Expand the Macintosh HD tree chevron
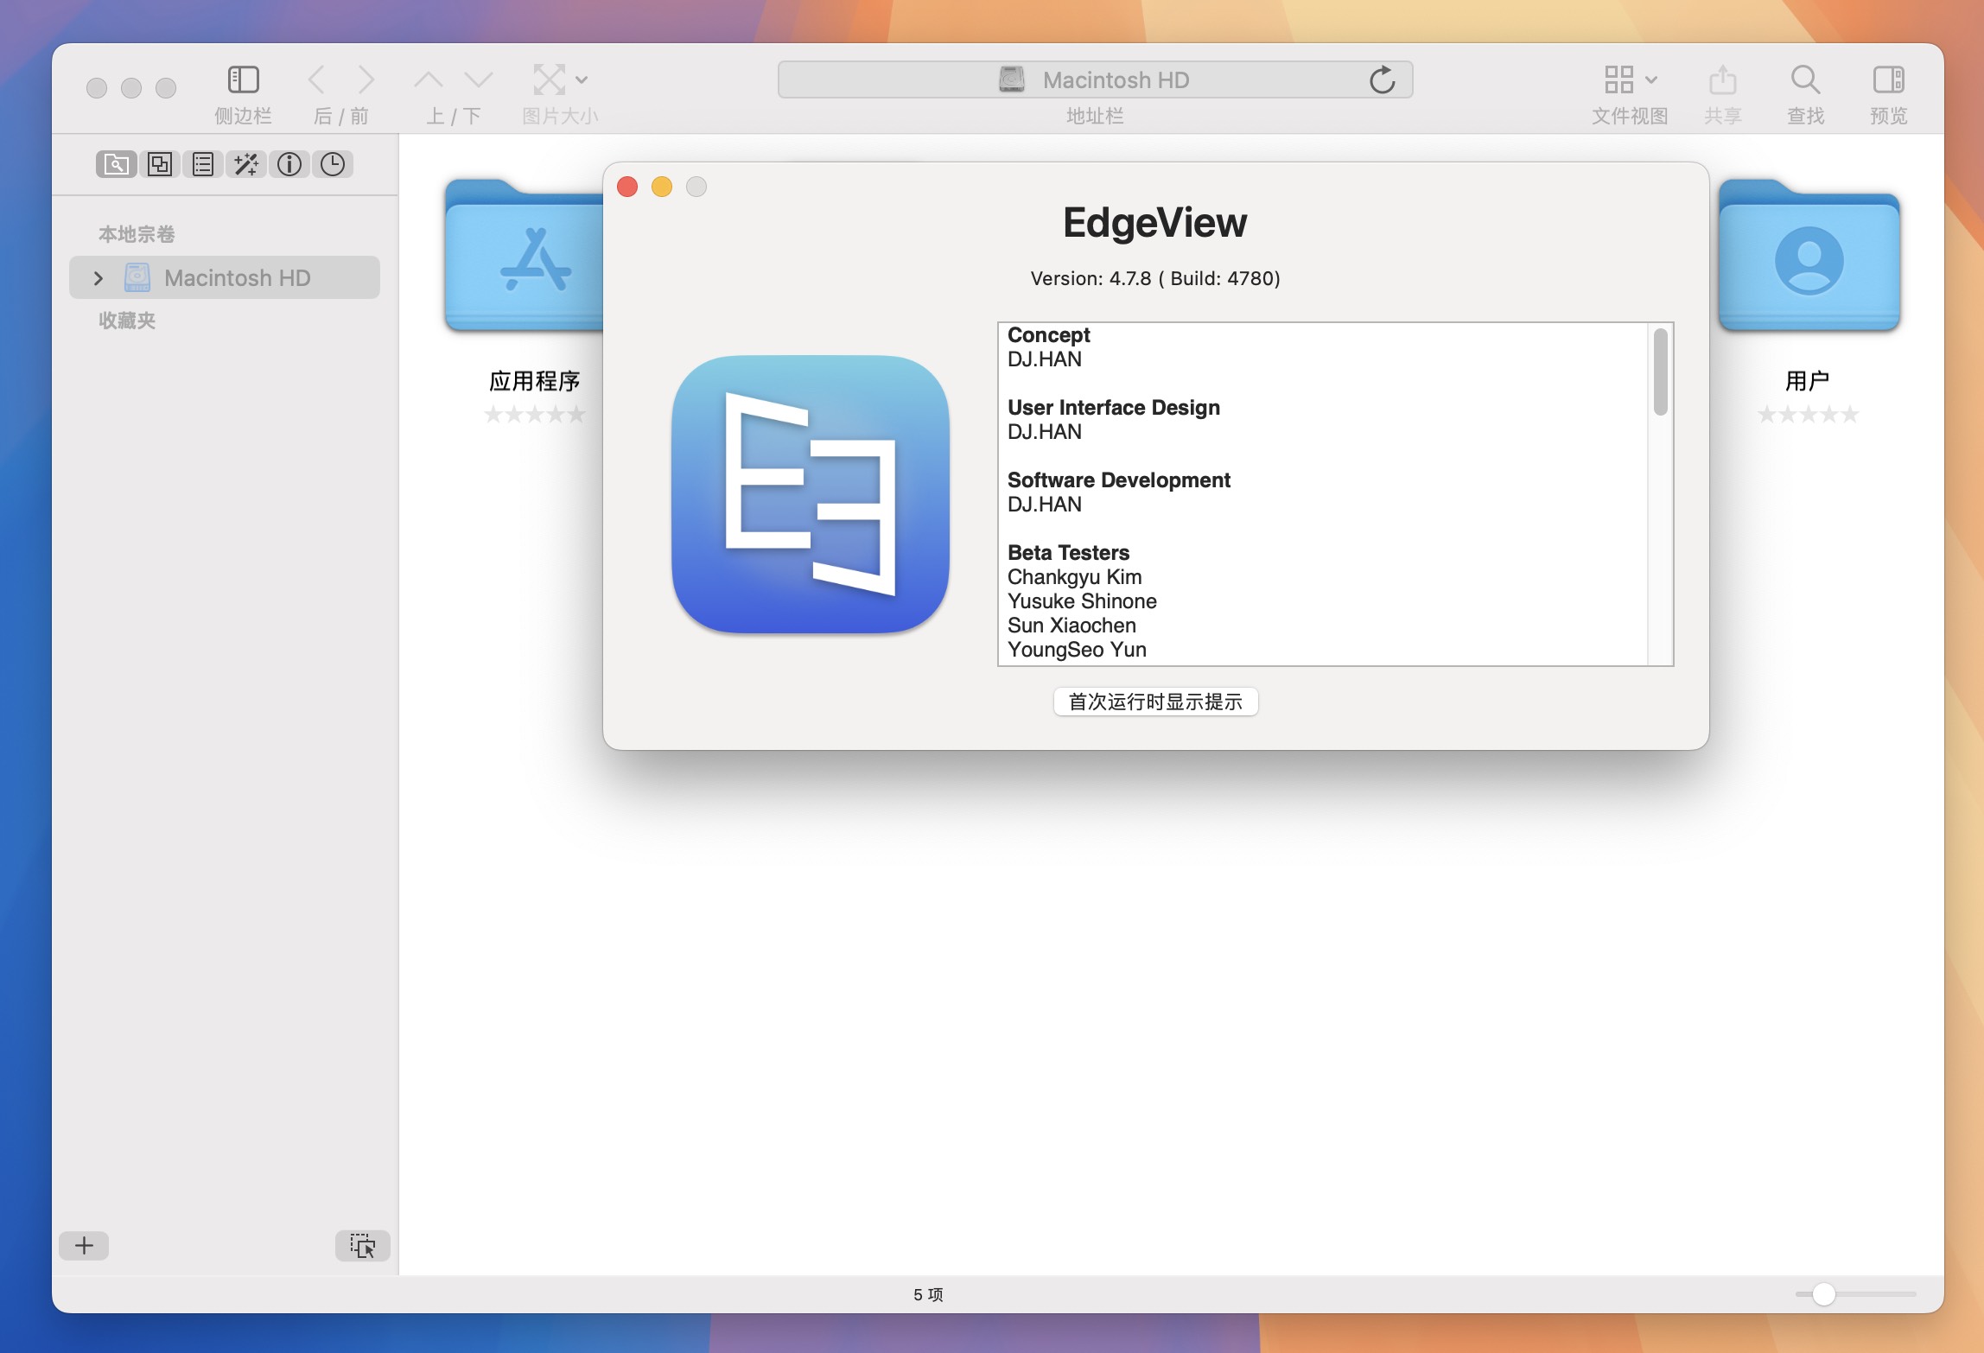The image size is (1984, 1353). tap(98, 278)
